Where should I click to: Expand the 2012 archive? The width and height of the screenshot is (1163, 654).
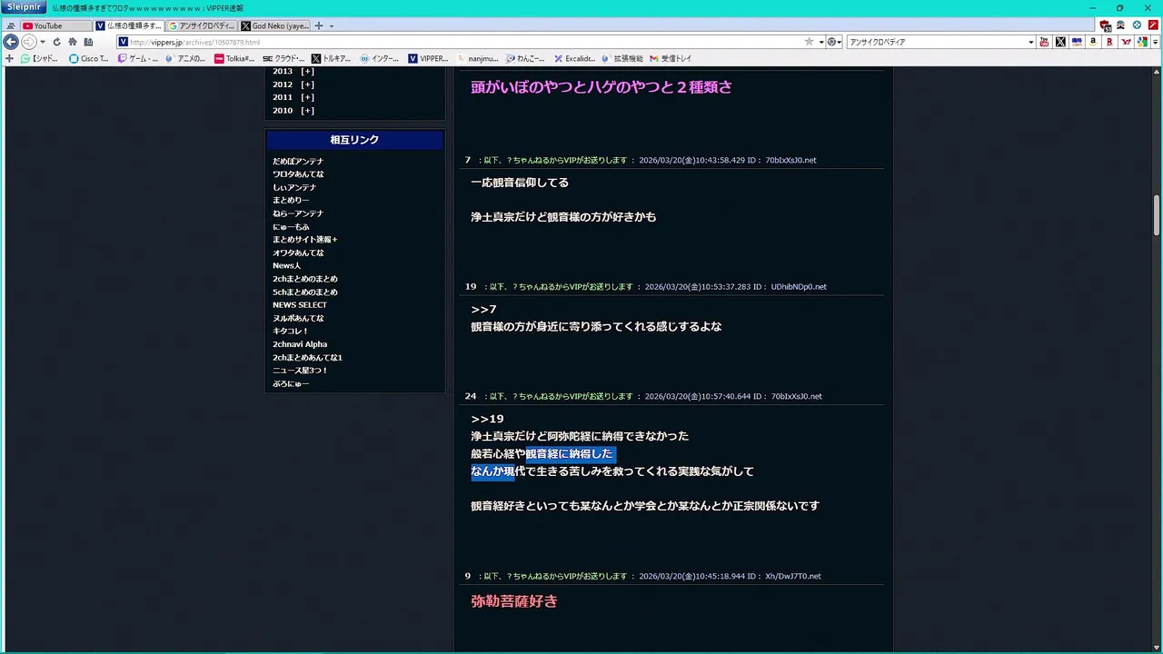[307, 84]
